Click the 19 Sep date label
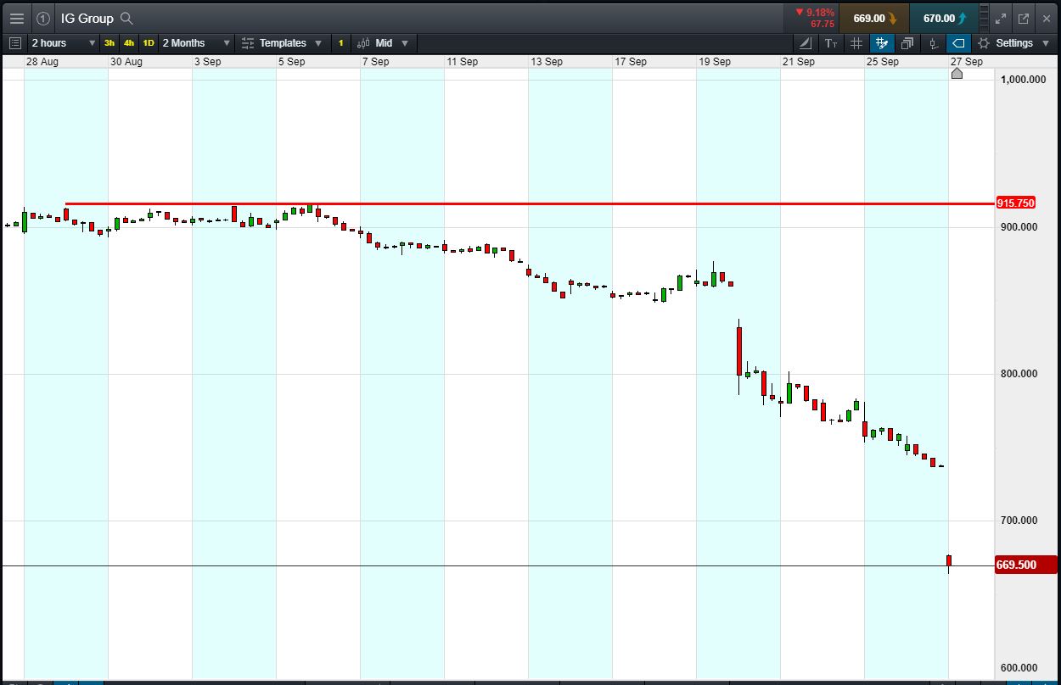Viewport: 1061px width, 685px height. click(715, 62)
